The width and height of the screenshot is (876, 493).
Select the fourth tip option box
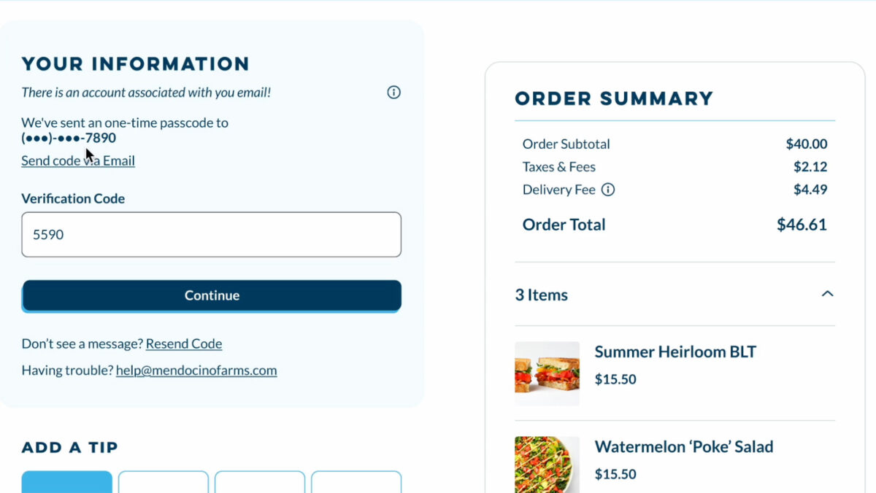356,482
